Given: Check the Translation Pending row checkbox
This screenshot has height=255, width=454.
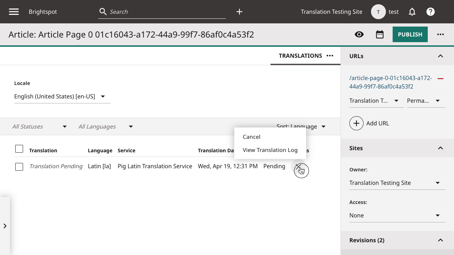Looking at the screenshot, I should pos(19,166).
